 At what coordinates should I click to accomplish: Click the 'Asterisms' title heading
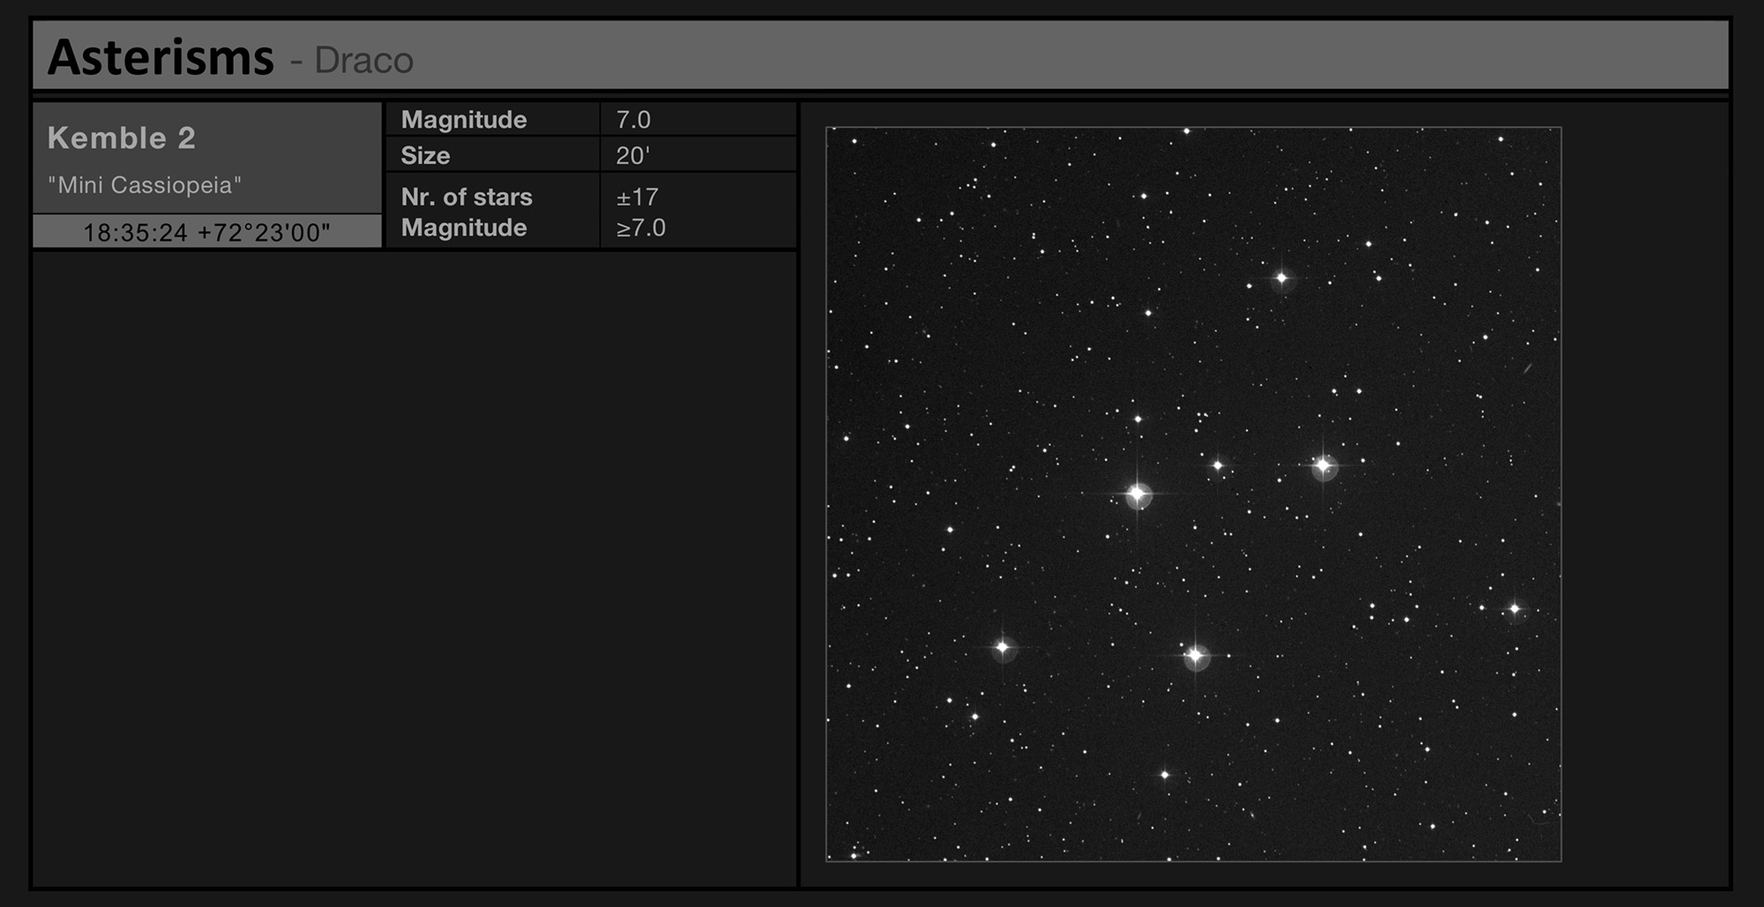click(161, 57)
